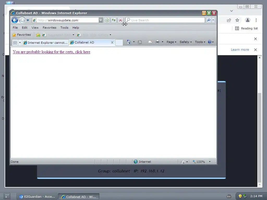Open the Edit menu
The height and width of the screenshot is (200, 267).
point(25,28)
